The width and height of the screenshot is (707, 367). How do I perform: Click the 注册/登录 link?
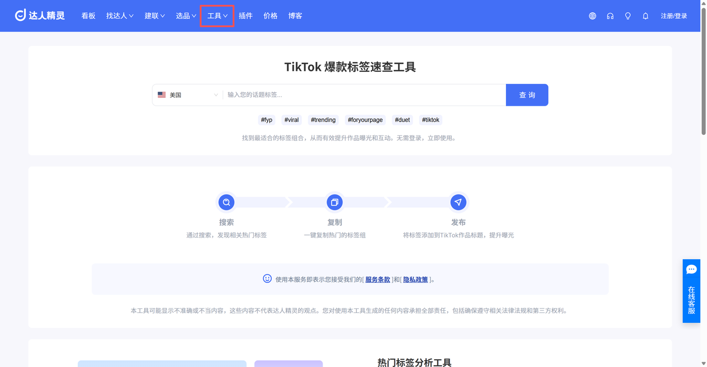pyautogui.click(x=674, y=16)
